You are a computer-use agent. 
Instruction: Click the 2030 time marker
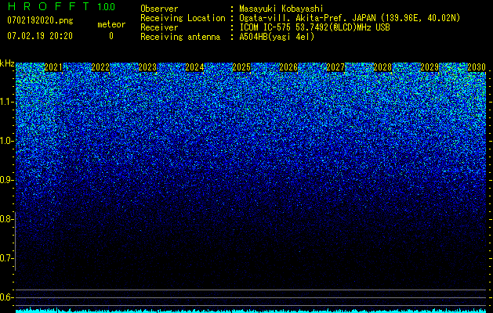point(477,67)
